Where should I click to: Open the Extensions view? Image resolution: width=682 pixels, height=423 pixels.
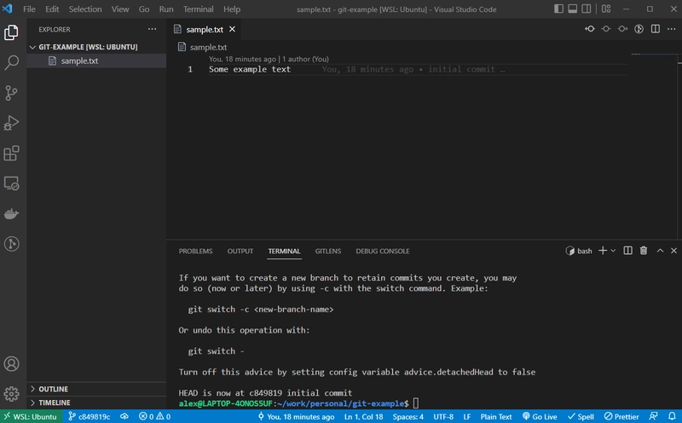11,154
